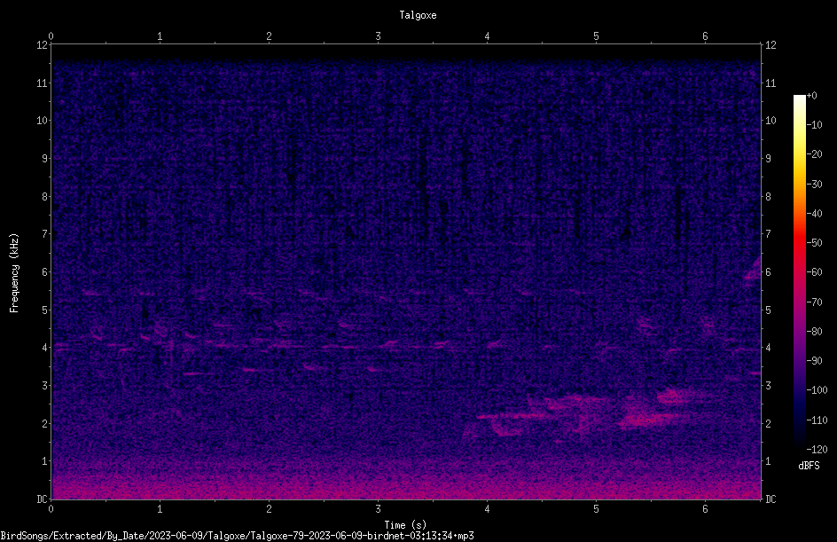Click the "+0" value on the color scale
The height and width of the screenshot is (542, 837).
click(x=811, y=96)
